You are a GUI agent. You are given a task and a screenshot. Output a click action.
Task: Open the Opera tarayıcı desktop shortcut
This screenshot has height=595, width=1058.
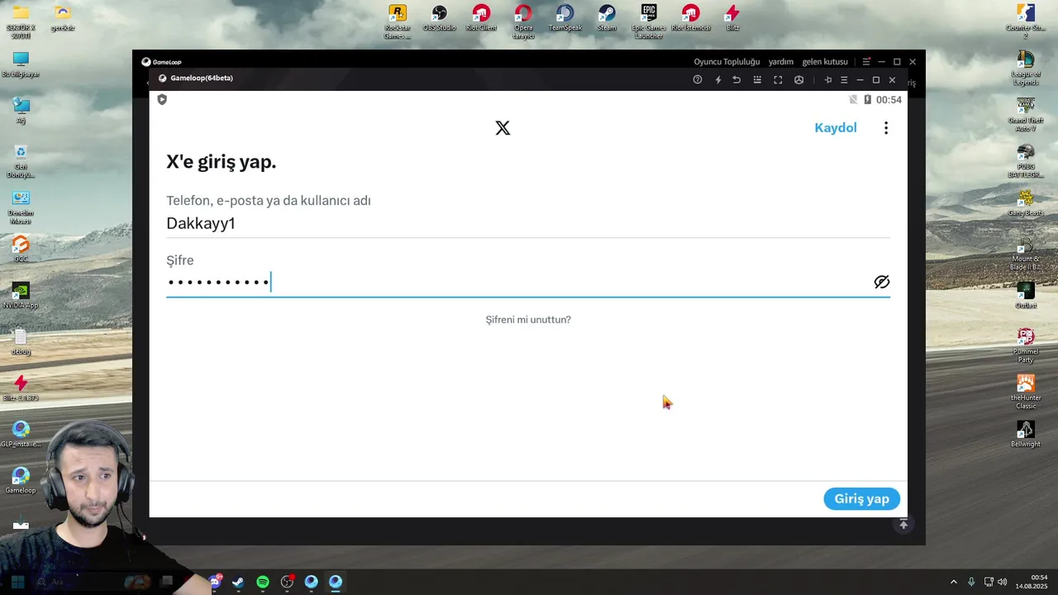tap(523, 21)
